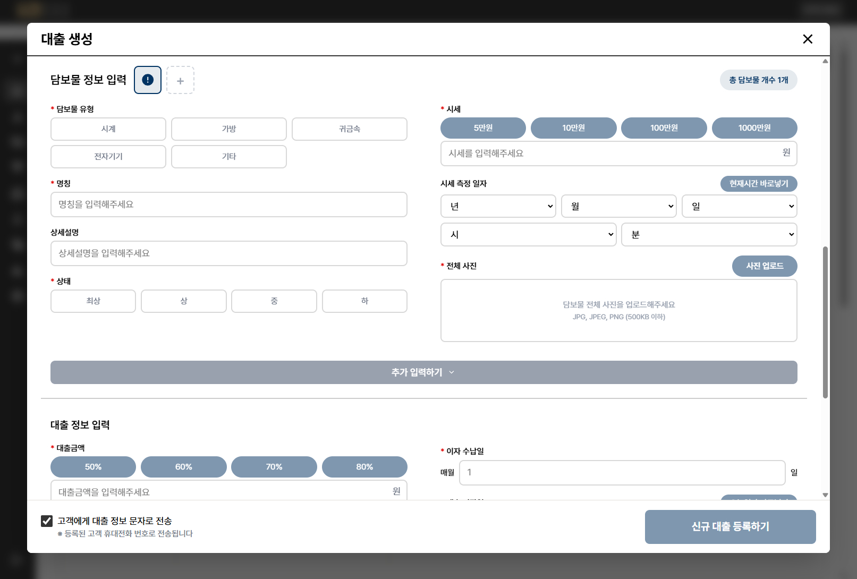Viewport: 857px width, 579px height.
Task: Select 시계 collateral type
Action: [108, 129]
